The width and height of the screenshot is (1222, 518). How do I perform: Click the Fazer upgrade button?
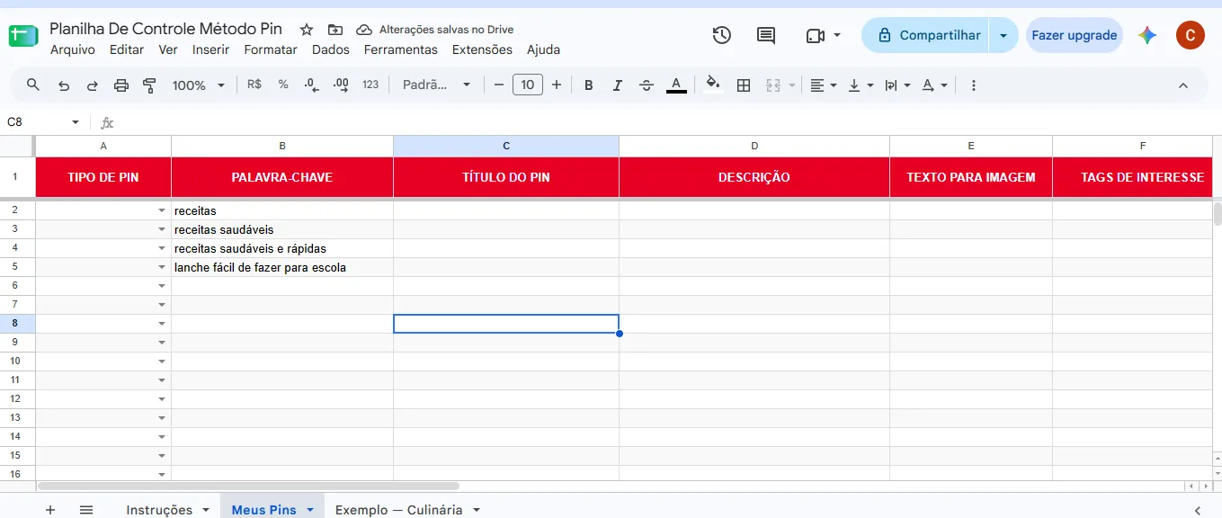coord(1075,35)
